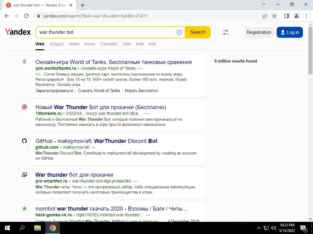313x234 pixels.
Task: Bookmark this page with the star icon
Action: [x=274, y=16]
